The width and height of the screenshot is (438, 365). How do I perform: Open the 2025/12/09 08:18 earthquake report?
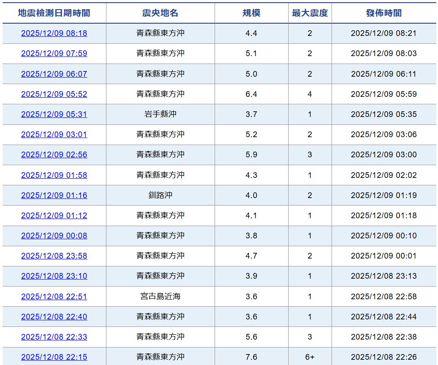point(54,33)
